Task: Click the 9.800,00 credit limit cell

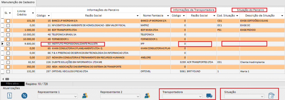Action: pyautogui.click(x=24, y=44)
